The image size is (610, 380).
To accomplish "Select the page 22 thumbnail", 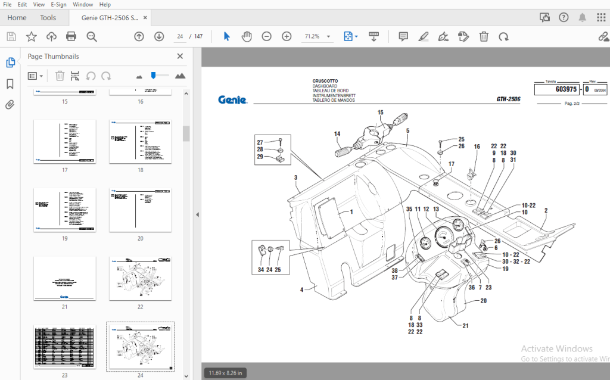I will pos(141,279).
